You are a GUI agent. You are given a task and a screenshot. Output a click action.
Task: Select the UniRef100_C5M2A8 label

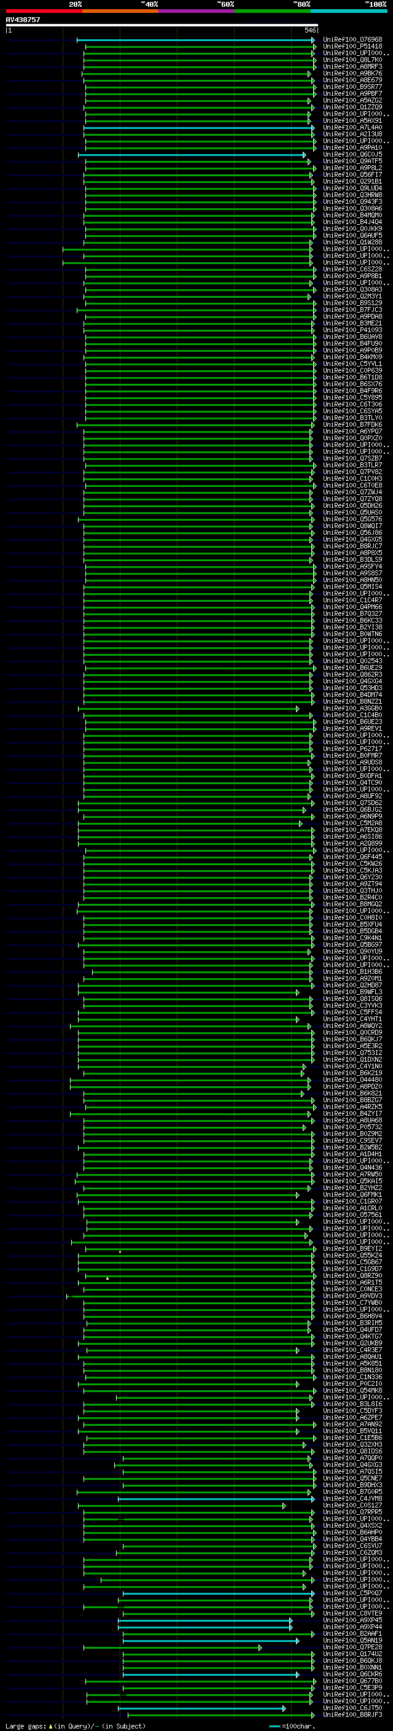(352, 822)
